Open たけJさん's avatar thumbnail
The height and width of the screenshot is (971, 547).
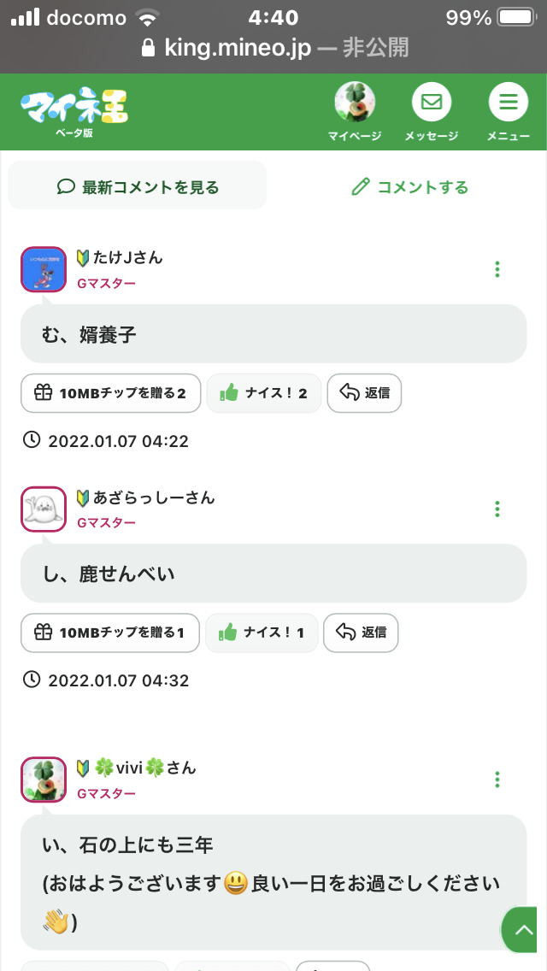point(43,269)
